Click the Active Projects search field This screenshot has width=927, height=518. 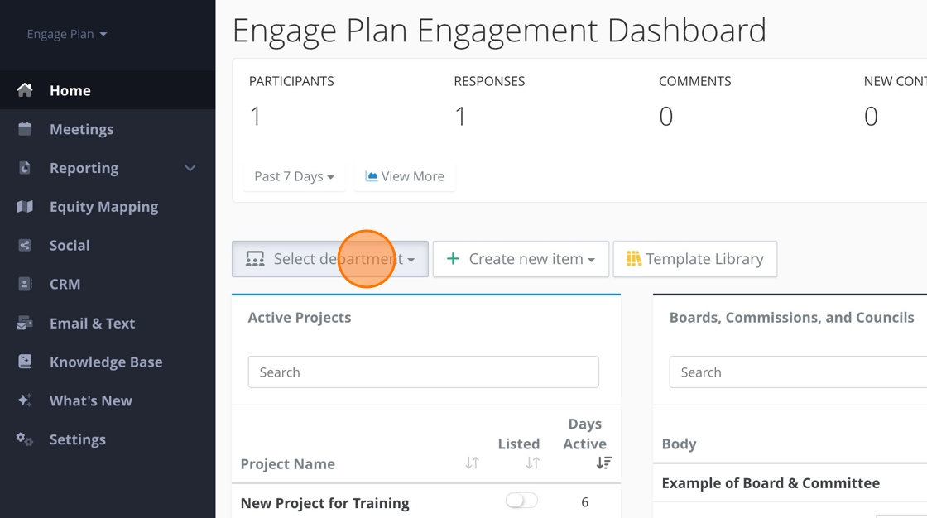pyautogui.click(x=423, y=372)
